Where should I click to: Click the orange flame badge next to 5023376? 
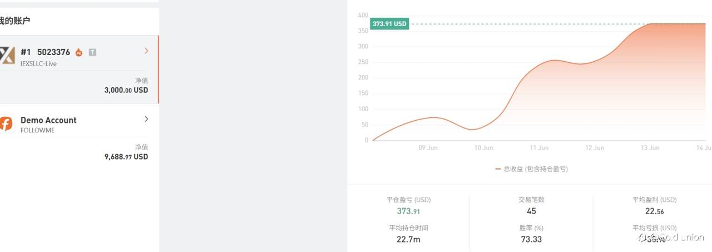click(x=79, y=52)
